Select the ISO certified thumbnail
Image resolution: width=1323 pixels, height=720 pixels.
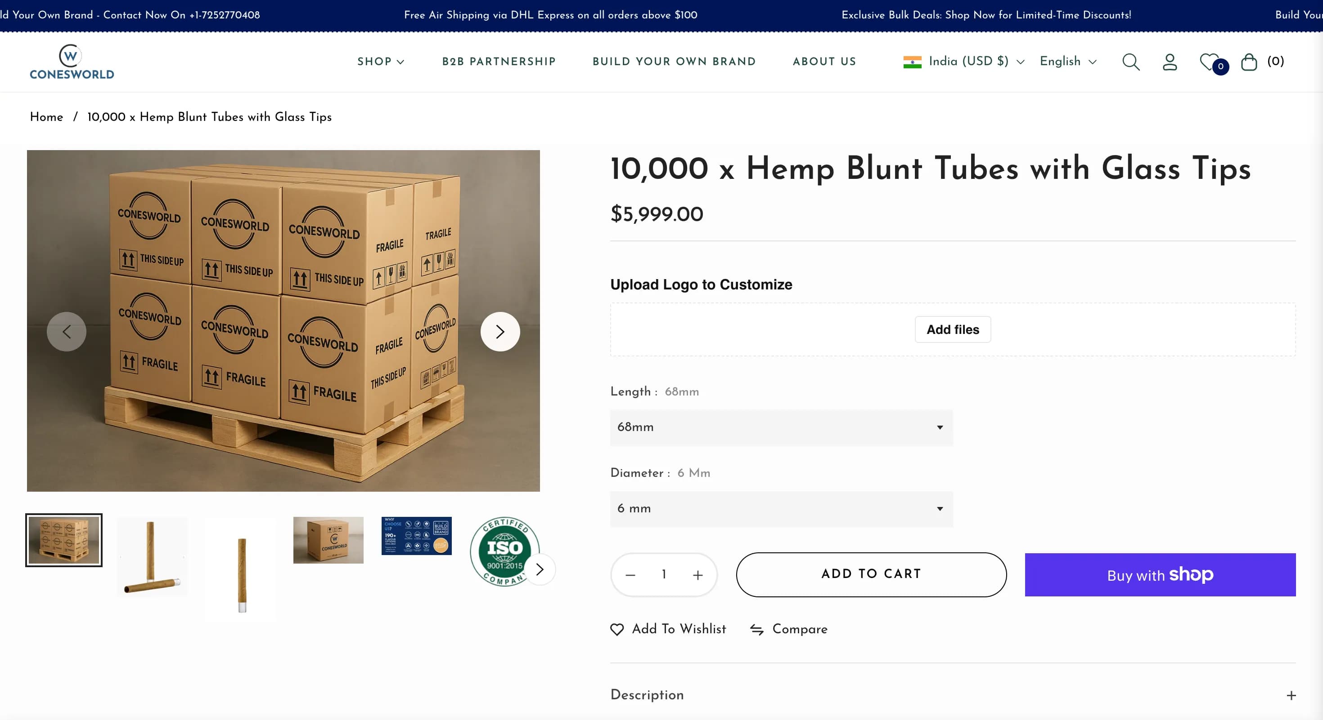click(x=503, y=550)
